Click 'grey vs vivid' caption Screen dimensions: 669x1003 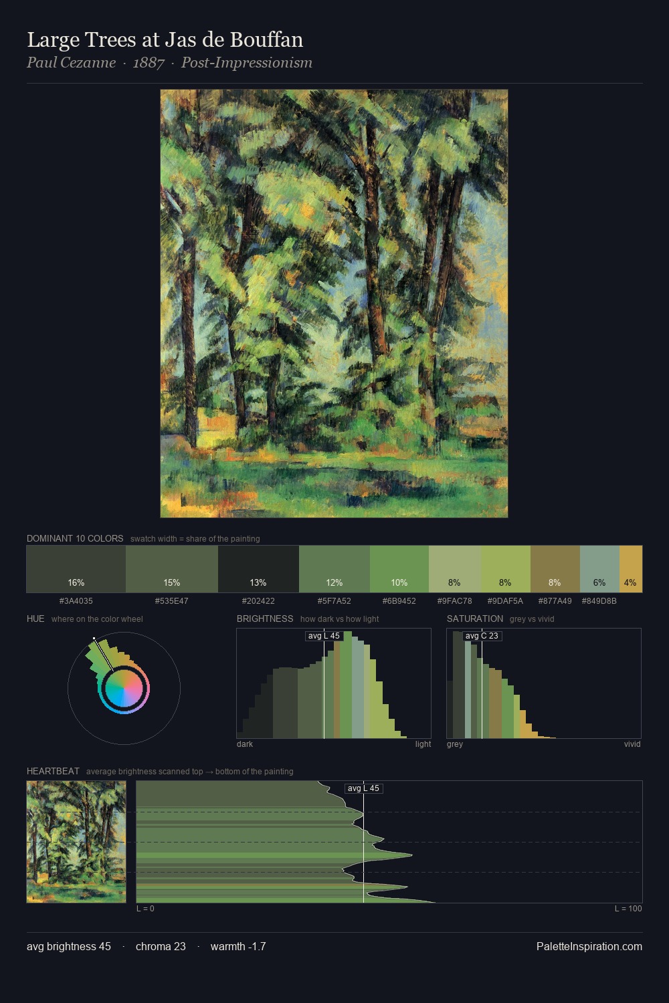tap(532, 619)
